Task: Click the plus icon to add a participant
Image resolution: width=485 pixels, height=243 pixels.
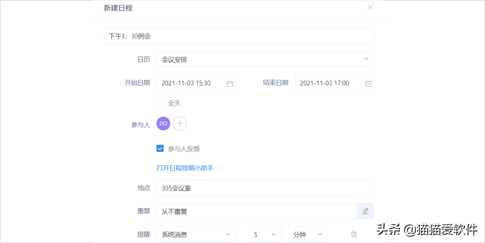Action: [180, 123]
